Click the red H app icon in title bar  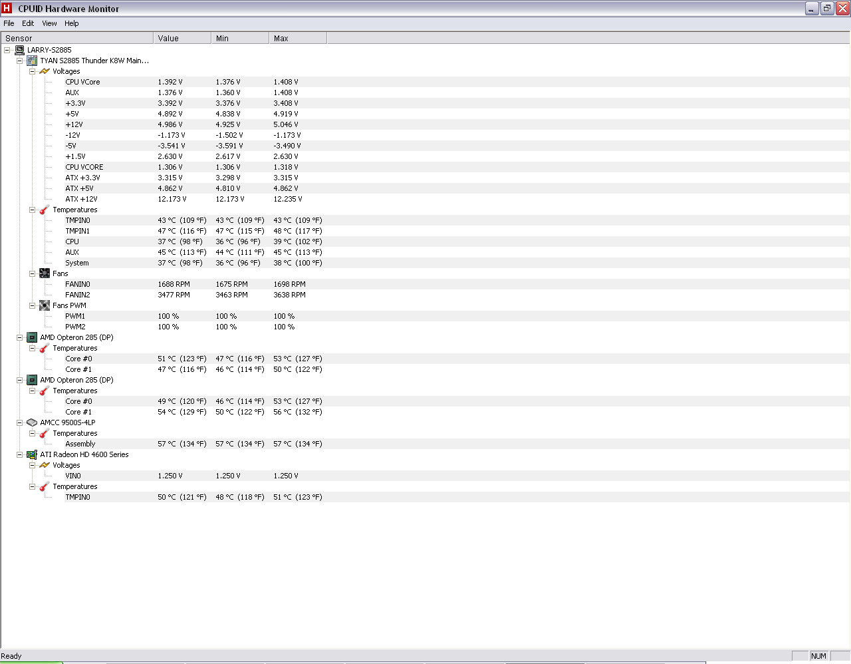(x=7, y=9)
